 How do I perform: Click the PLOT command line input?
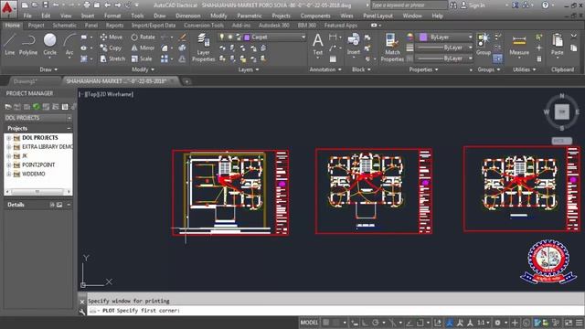click(335, 311)
